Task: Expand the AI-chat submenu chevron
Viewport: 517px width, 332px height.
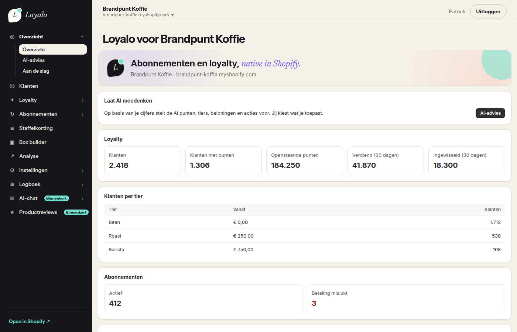Action: point(82,198)
